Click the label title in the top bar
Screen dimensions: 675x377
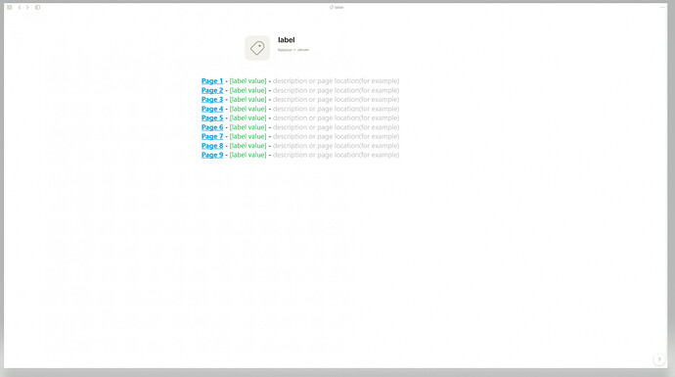(x=337, y=7)
